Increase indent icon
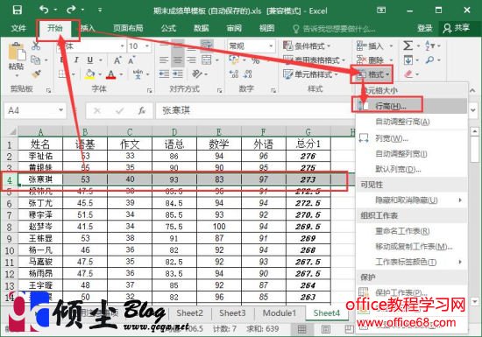482x337 pixels. [178, 74]
